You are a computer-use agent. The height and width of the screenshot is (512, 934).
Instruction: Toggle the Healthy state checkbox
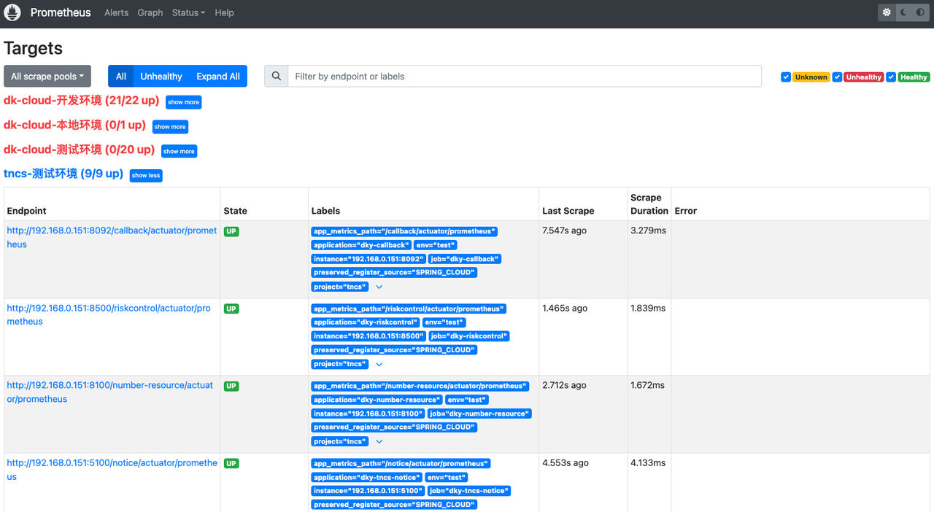[891, 77]
